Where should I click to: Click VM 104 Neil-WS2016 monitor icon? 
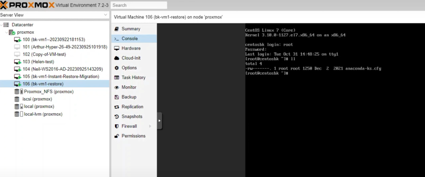click(x=17, y=69)
